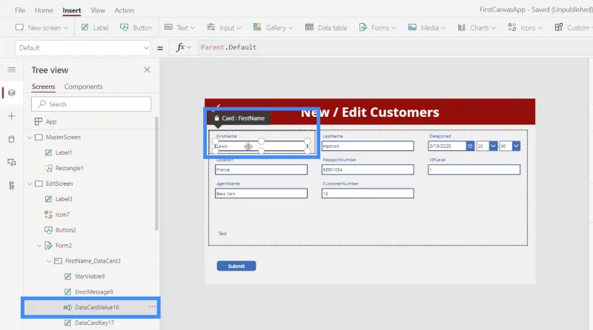
Task: Open the Icons dropdown
Action: pyautogui.click(x=525, y=27)
